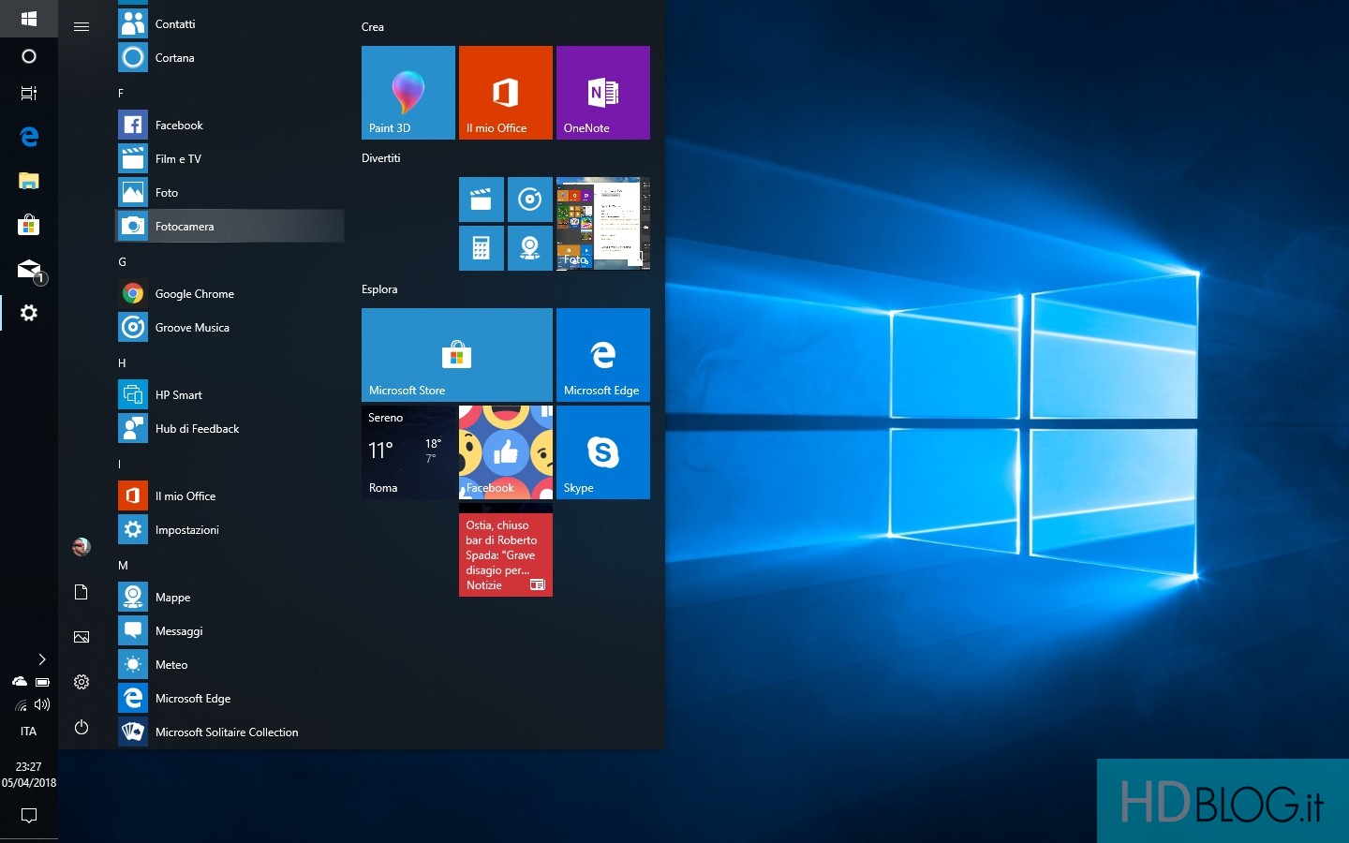Open Google Chrome from the app list

point(230,294)
